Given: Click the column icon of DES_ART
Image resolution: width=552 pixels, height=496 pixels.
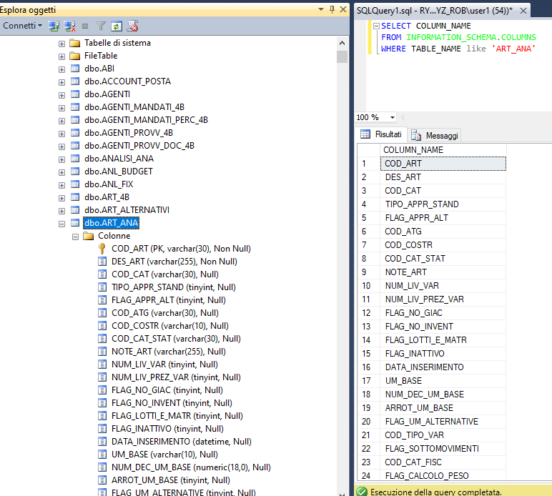Looking at the screenshot, I should [102, 262].
